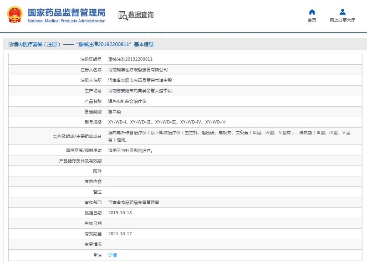This screenshot has width=367, height=263.
Task: Click the 附件 row label
Action: tap(97, 171)
